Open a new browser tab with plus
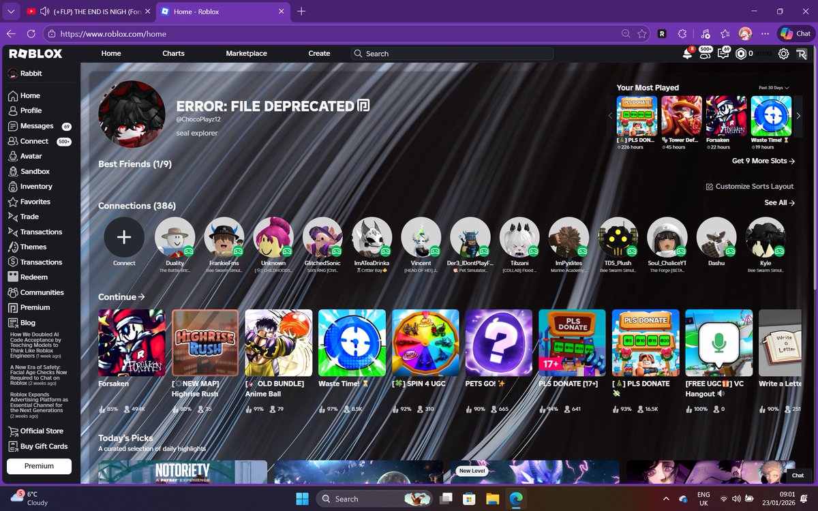 (301, 11)
